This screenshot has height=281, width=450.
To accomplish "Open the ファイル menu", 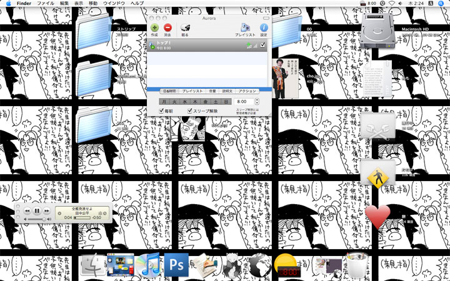I will [x=46, y=3].
